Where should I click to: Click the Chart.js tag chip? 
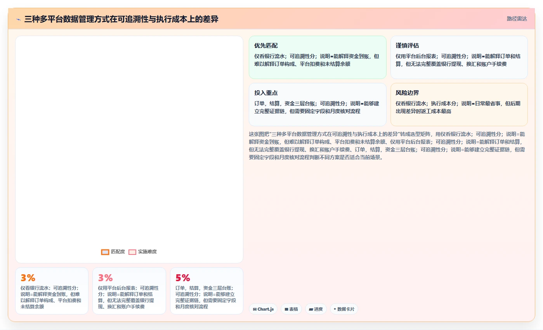tap(263, 309)
